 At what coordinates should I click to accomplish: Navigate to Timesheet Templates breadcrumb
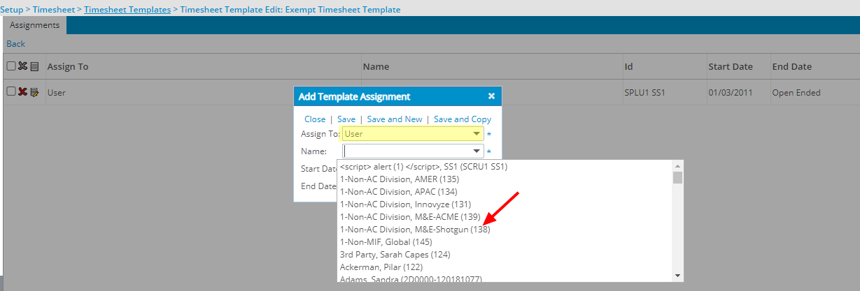127,10
